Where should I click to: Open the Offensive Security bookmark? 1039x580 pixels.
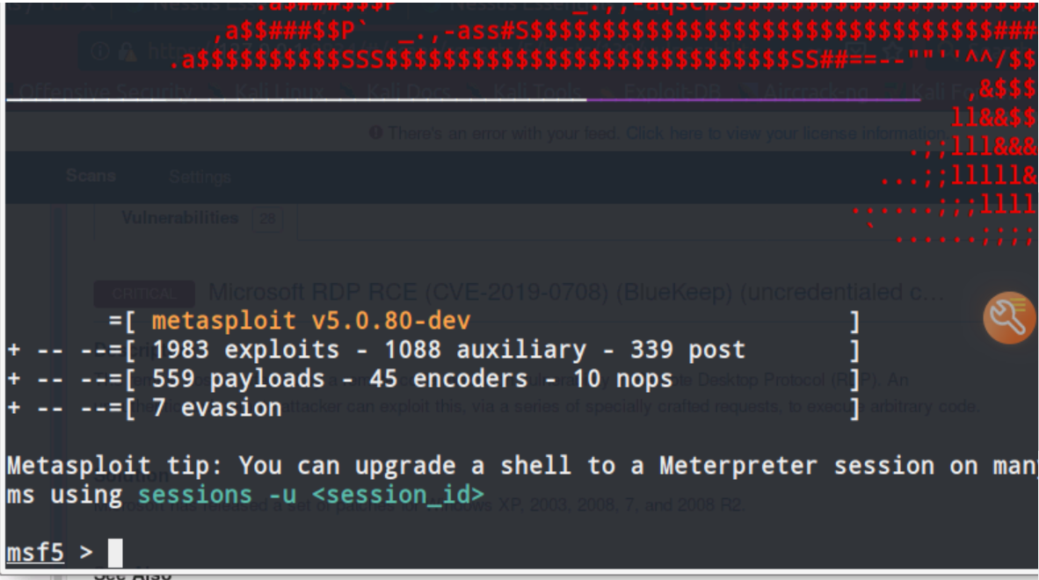106,91
